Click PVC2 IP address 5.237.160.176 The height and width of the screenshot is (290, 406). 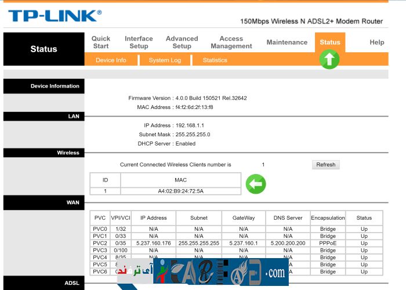154,243
